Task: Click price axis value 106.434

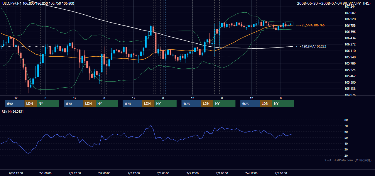Action: [x=350, y=38]
